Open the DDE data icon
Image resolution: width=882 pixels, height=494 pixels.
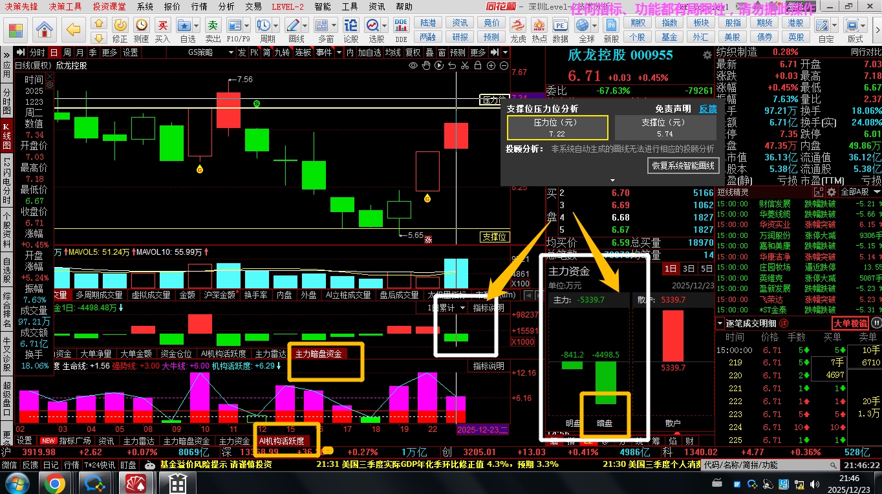click(x=401, y=25)
